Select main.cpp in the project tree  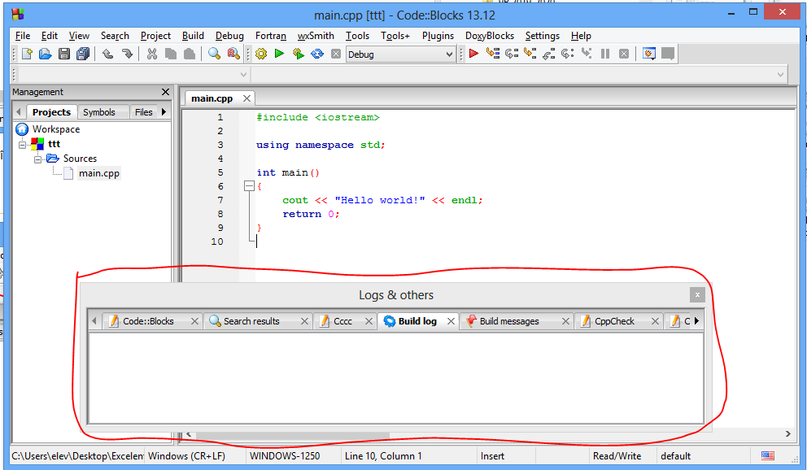pyautogui.click(x=98, y=173)
